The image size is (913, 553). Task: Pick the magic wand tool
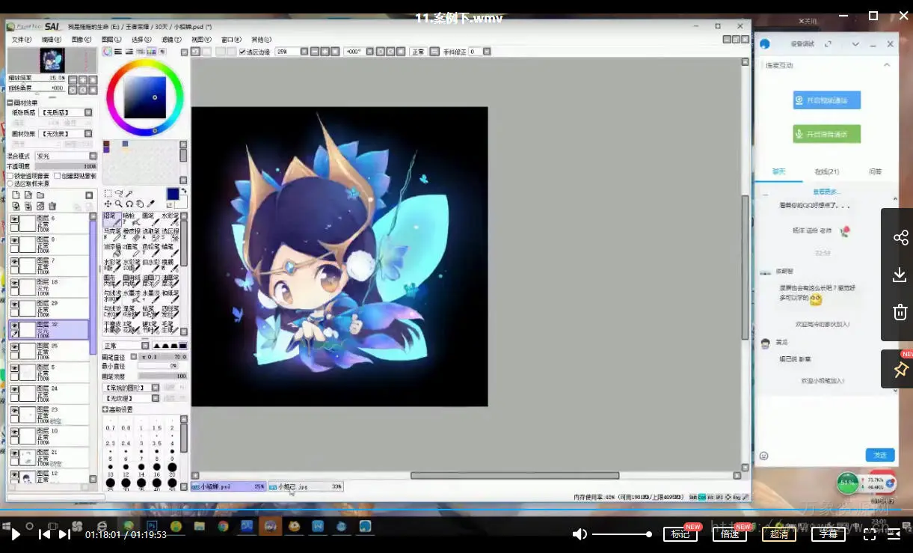click(129, 194)
